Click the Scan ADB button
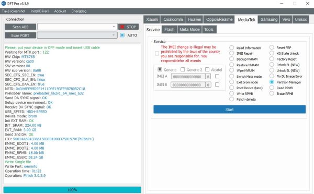Image resolution: width=314 pixels, height=194 pixels. [x=20, y=27]
